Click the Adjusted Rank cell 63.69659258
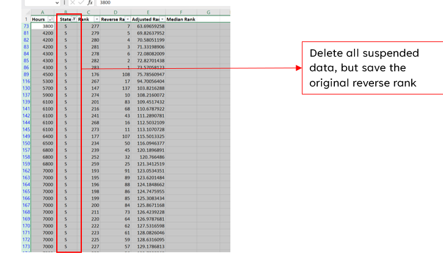The image size is (443, 262). pyautogui.click(x=148, y=26)
